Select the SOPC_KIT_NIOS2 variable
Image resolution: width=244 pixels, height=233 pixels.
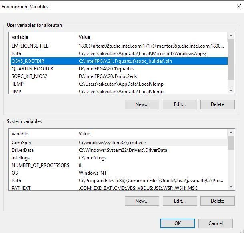click(29, 76)
